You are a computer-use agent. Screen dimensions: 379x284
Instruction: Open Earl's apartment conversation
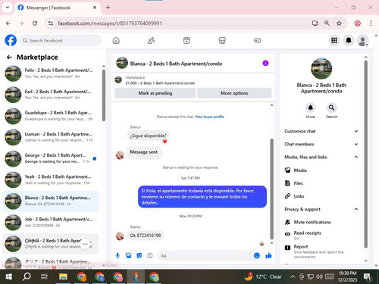51,95
